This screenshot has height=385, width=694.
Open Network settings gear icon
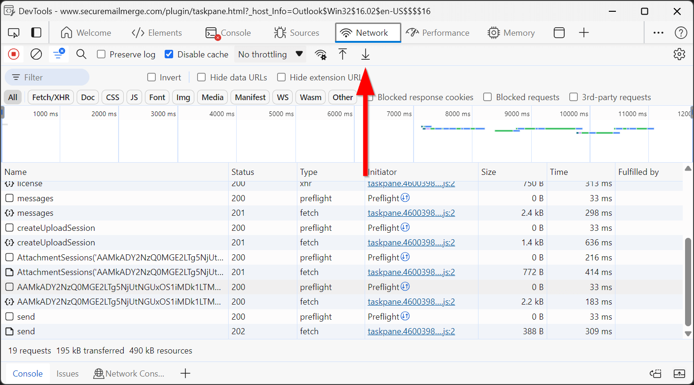[x=679, y=55]
